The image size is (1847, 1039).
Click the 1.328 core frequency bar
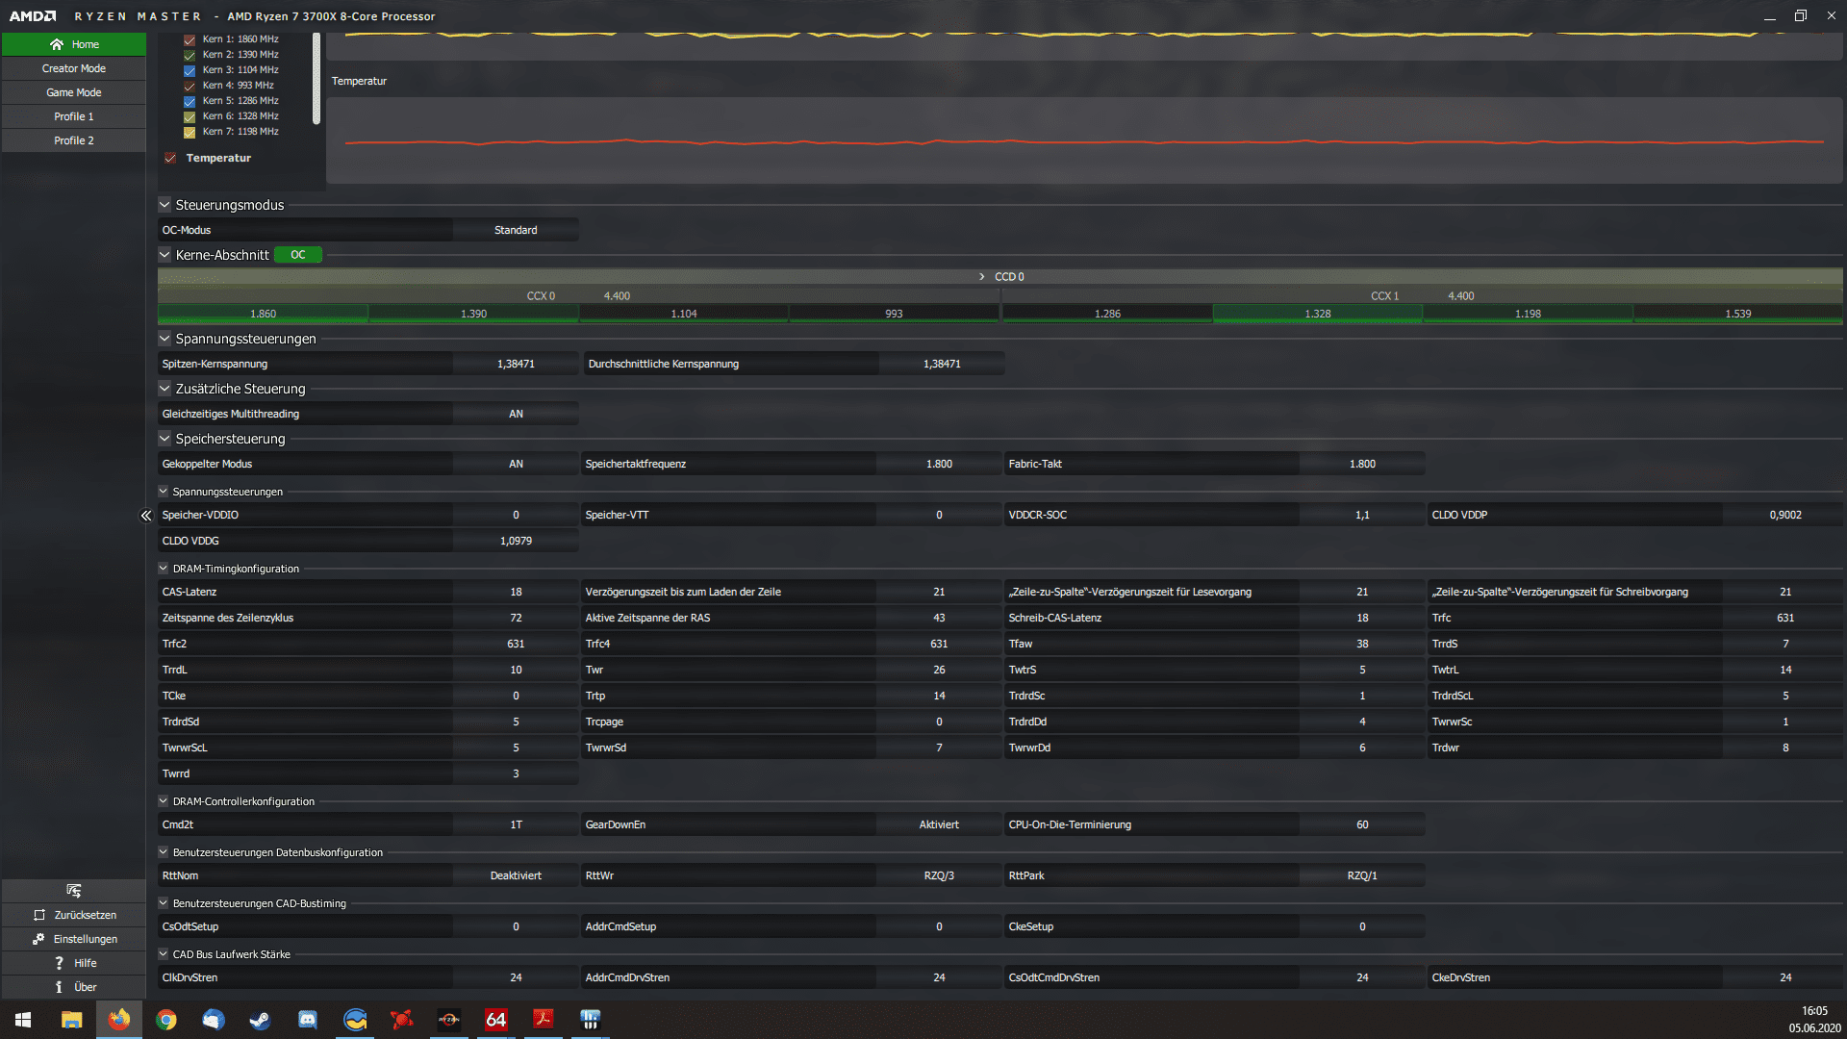(1318, 314)
